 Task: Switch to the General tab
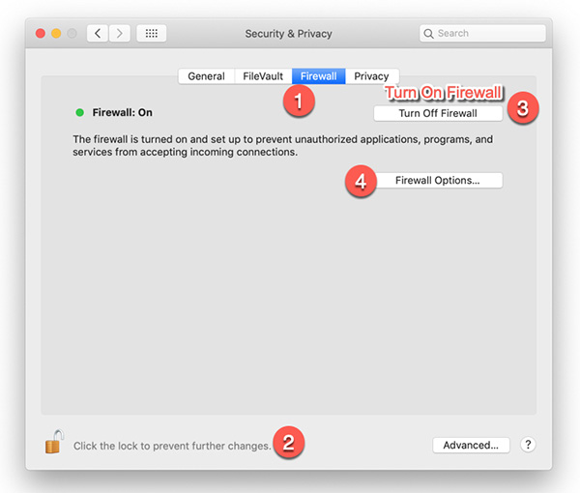pos(206,76)
